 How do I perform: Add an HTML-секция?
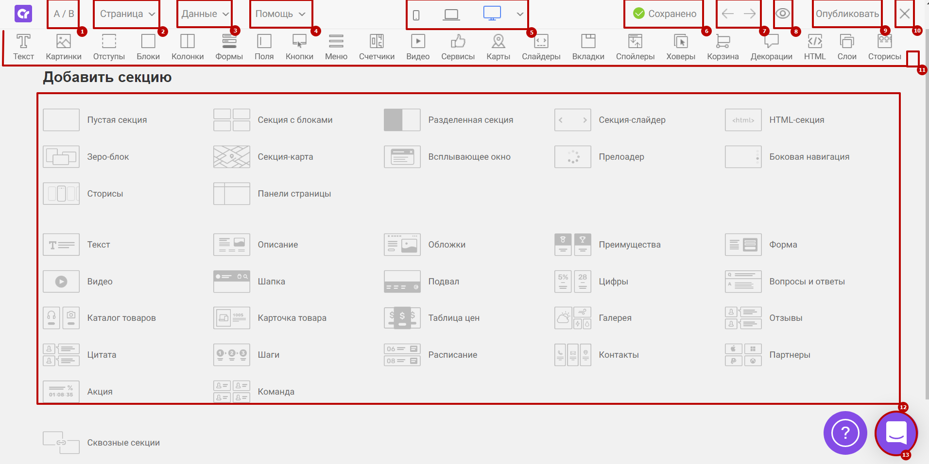tap(774, 120)
